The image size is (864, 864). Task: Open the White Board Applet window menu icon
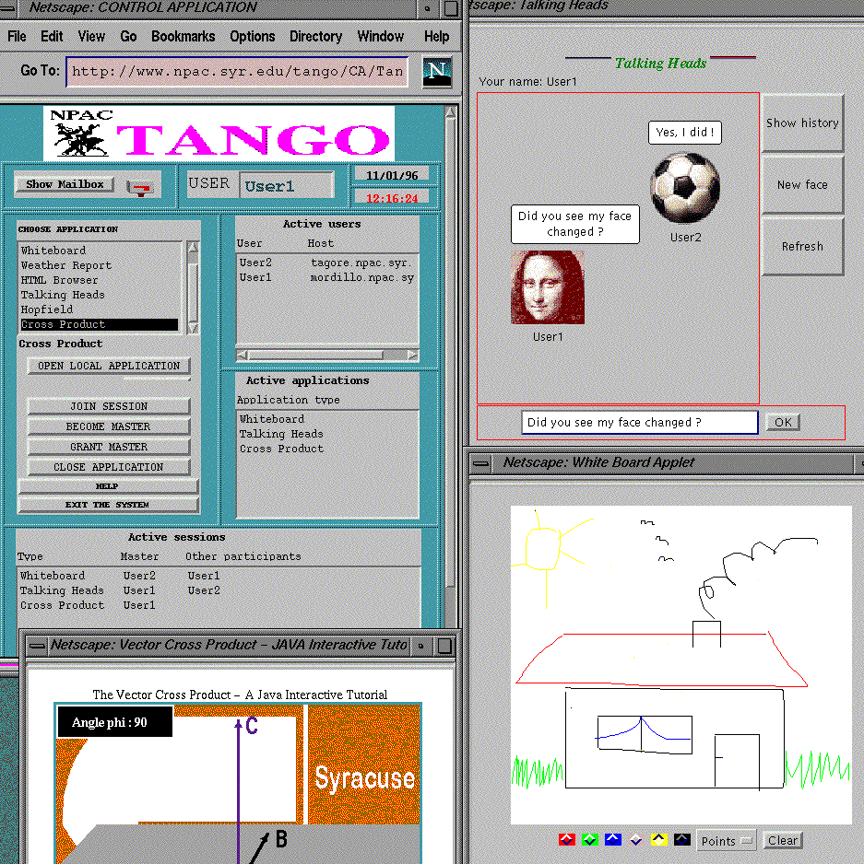click(480, 463)
